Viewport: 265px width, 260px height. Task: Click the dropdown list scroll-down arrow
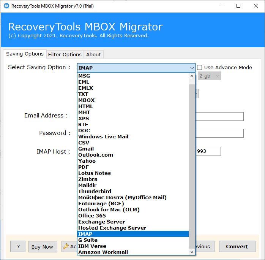pyautogui.click(x=192, y=252)
